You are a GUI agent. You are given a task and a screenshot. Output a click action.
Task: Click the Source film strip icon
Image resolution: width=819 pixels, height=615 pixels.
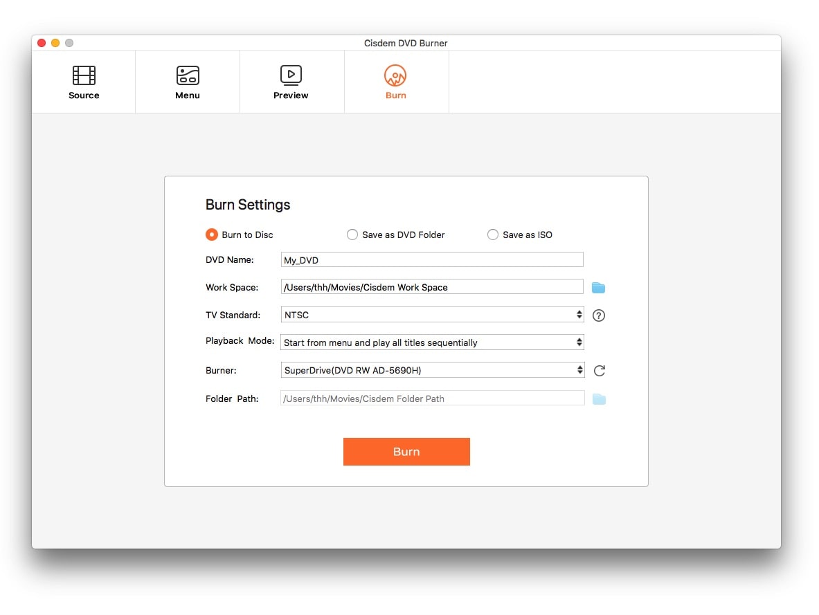(x=84, y=75)
